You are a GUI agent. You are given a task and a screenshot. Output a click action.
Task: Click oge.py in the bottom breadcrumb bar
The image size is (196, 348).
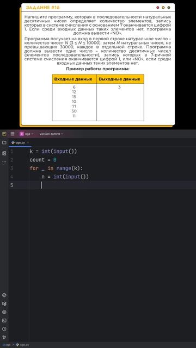pos(22,345)
